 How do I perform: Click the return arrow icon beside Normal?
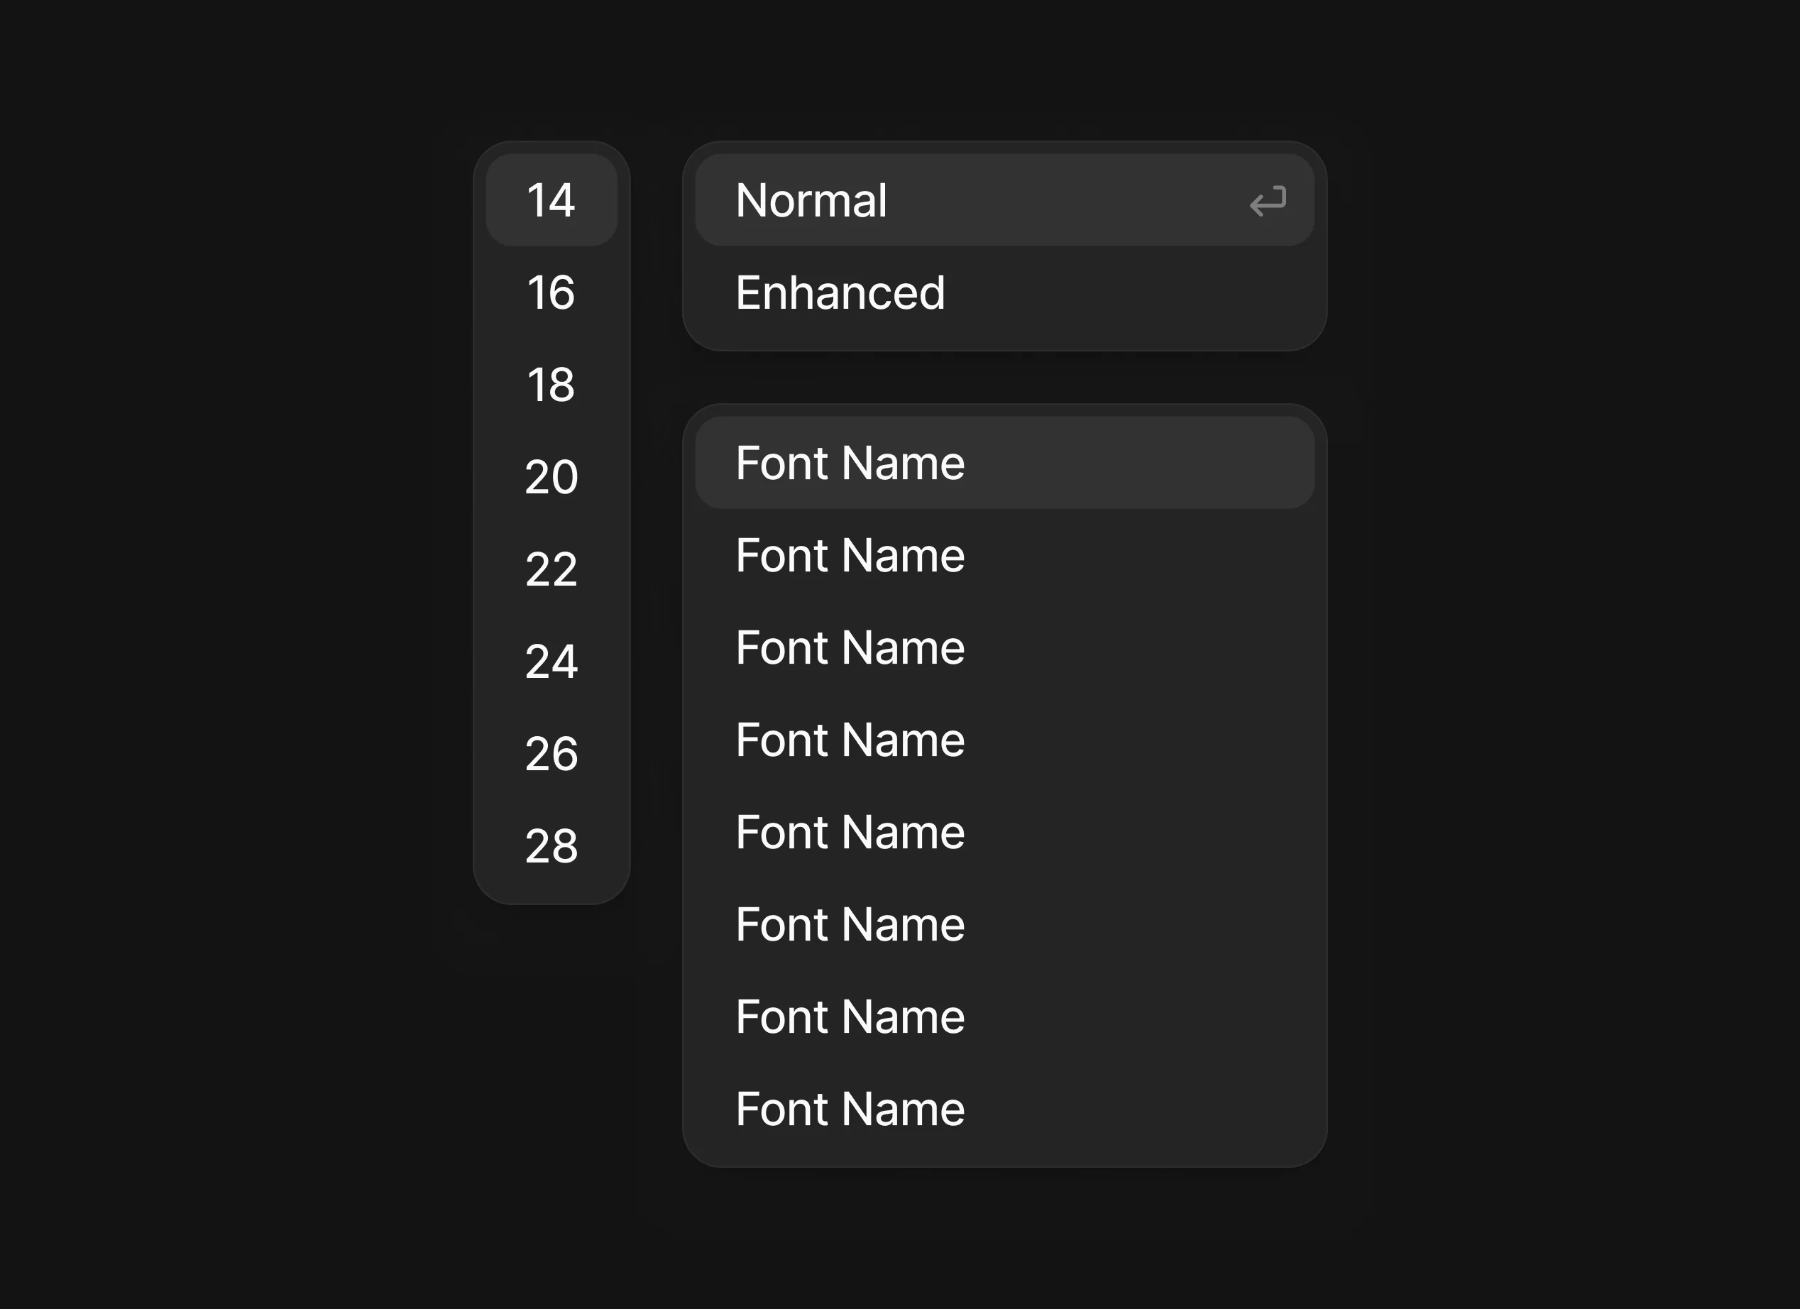tap(1268, 202)
